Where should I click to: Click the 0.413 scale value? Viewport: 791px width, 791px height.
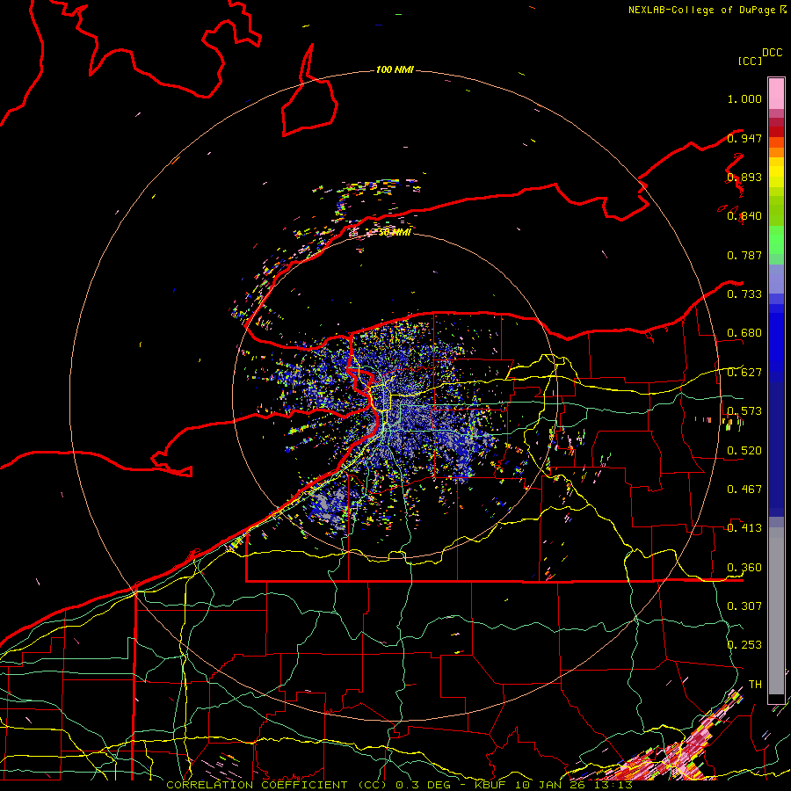[744, 528]
